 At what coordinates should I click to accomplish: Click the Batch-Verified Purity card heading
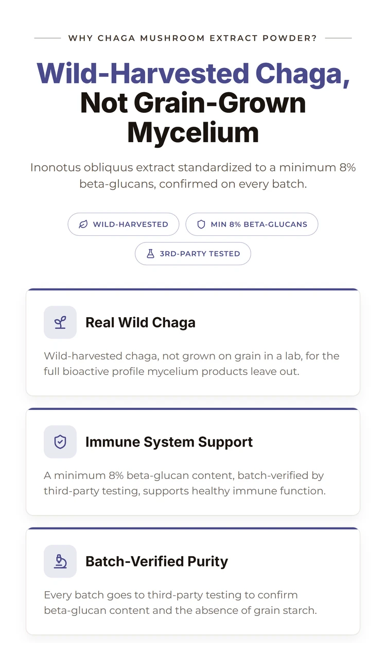[156, 561]
